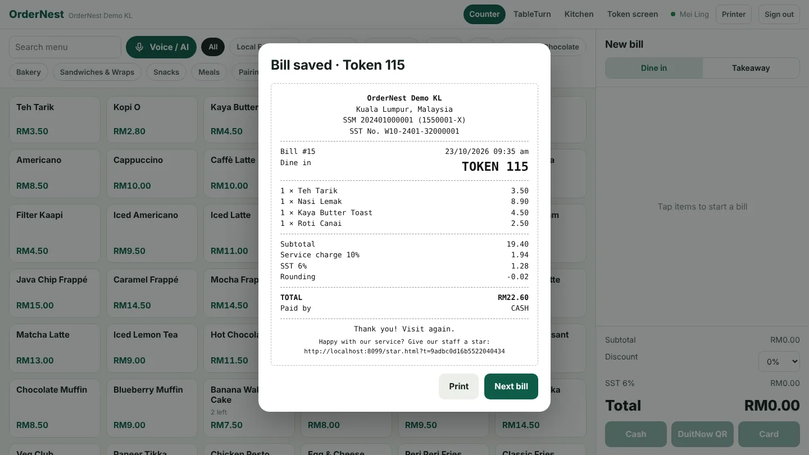The width and height of the screenshot is (809, 455).
Task: Click the Kaya Butter Toast receipt line
Action: [x=404, y=213]
